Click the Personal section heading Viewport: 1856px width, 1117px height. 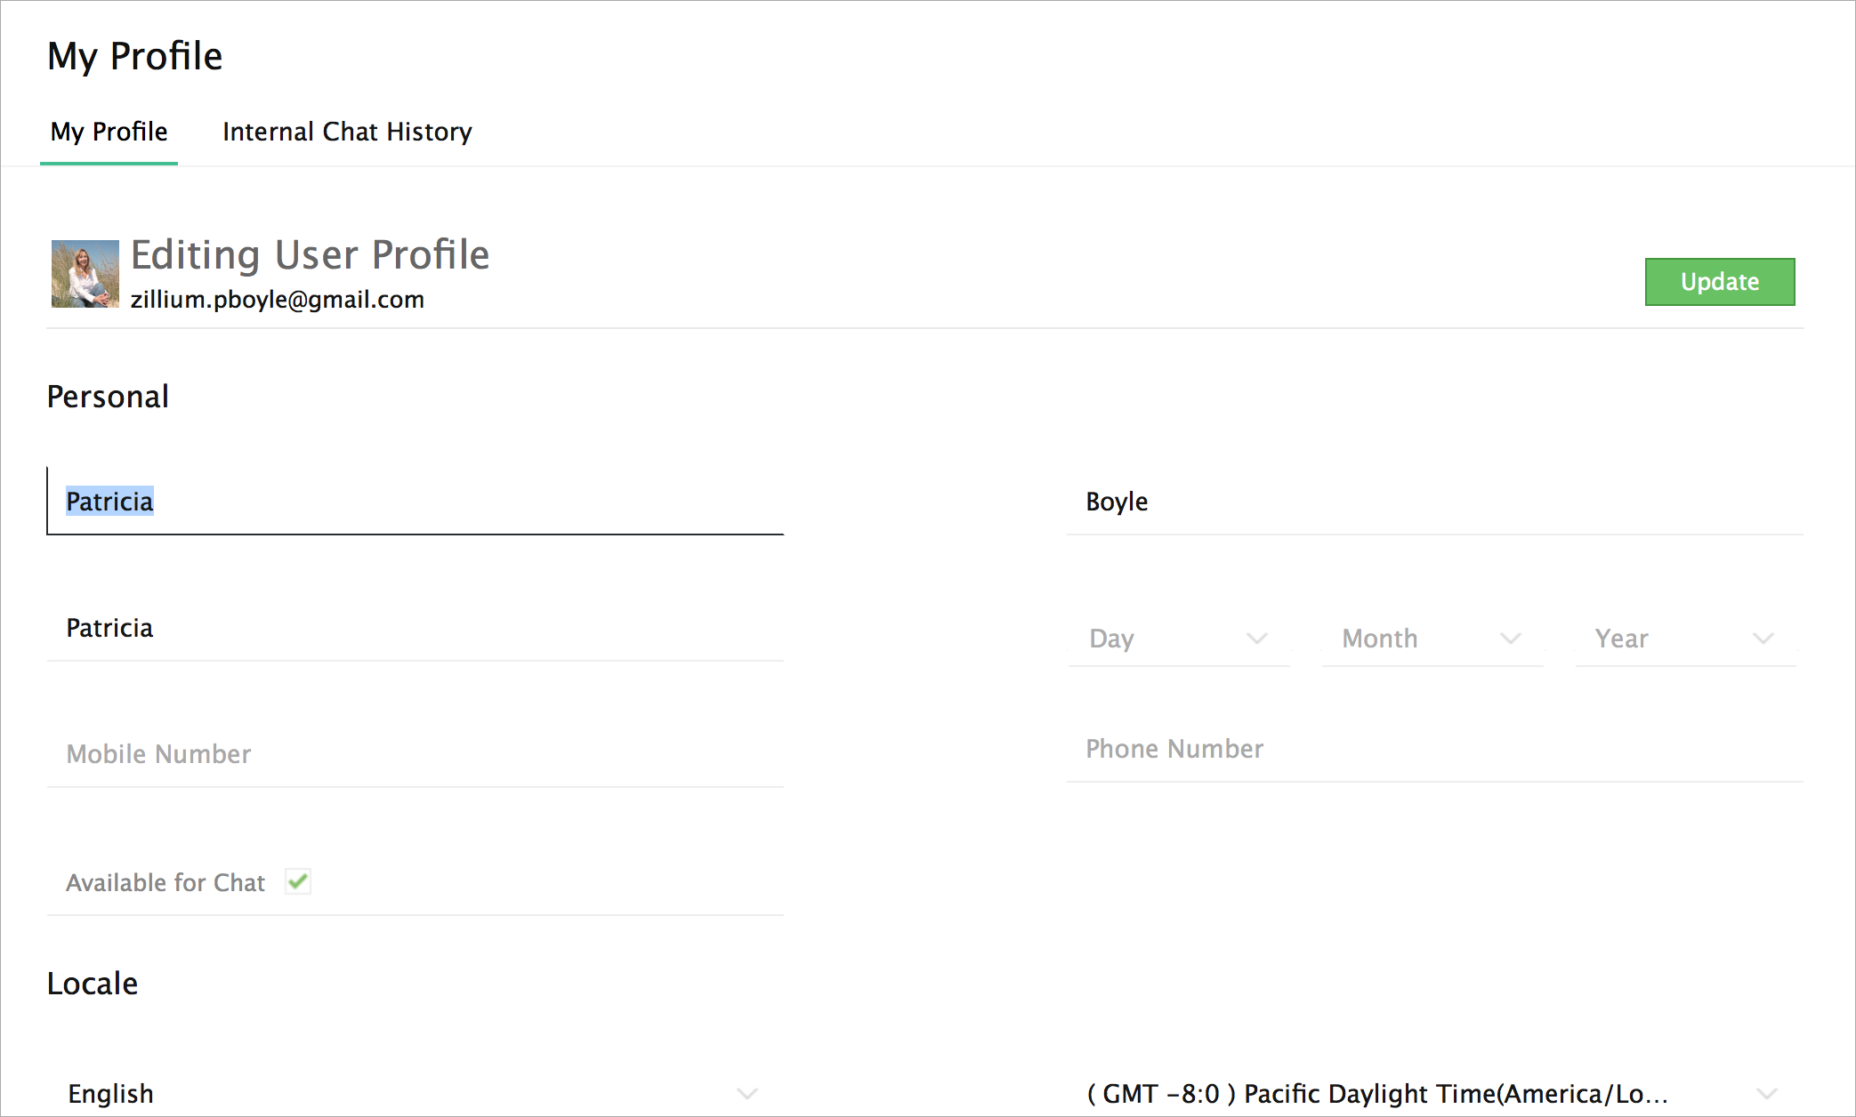(x=108, y=397)
